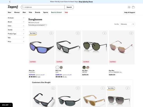This screenshot has height=107, width=143.
Task: Click the $289.00 price of Opio
Action: 59,75
